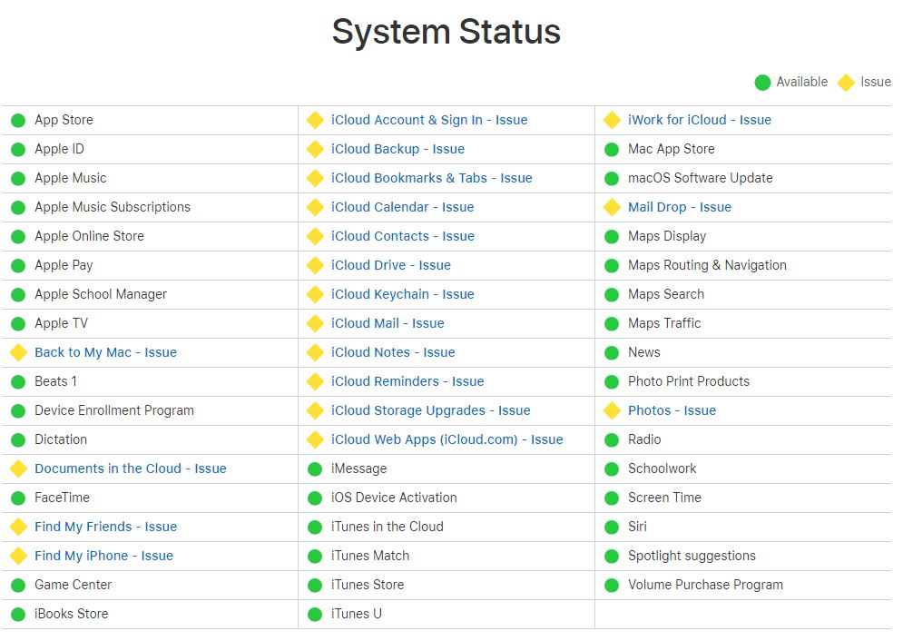Open the Back to My Mac issue link
This screenshot has width=903, height=641.
105,352
